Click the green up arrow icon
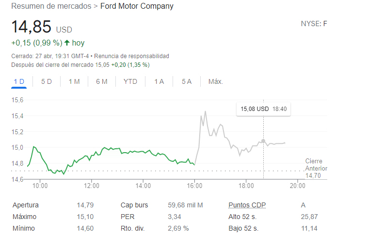 [66, 43]
